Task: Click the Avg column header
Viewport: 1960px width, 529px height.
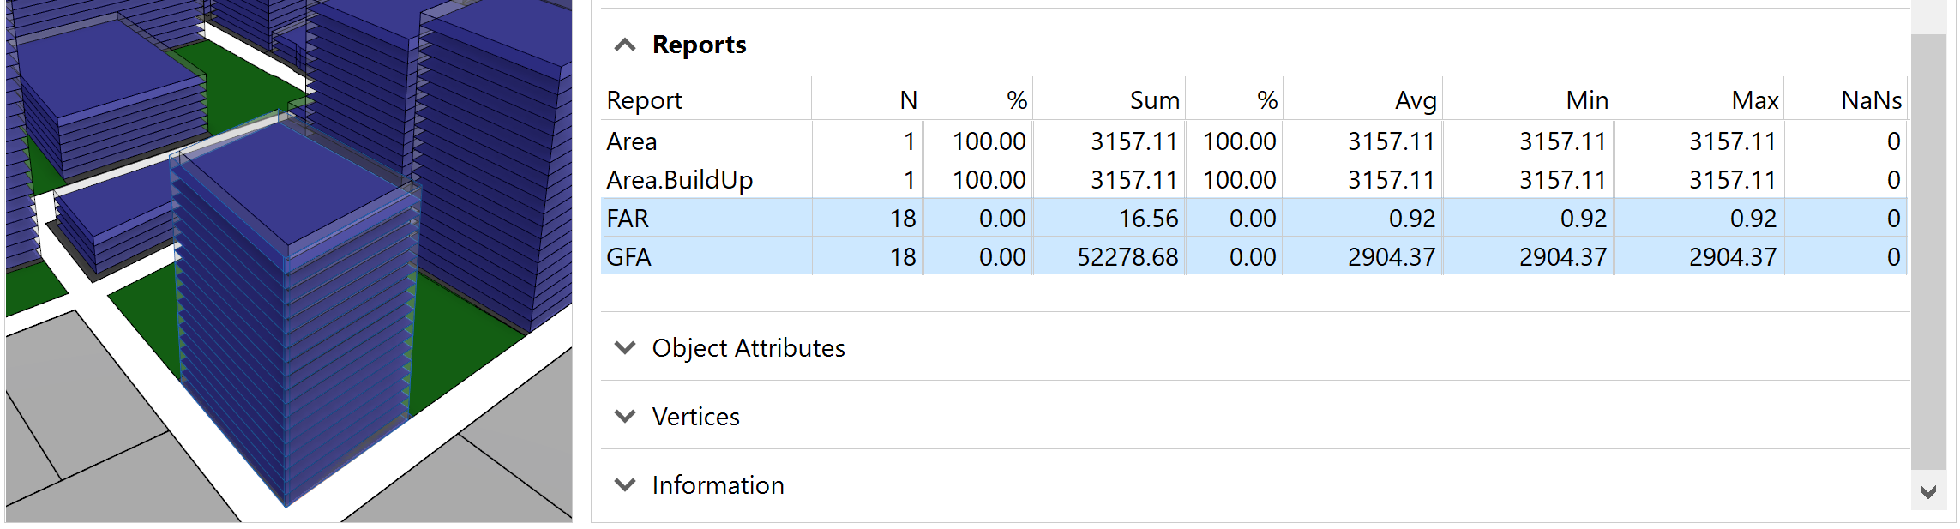Action: tap(1415, 100)
